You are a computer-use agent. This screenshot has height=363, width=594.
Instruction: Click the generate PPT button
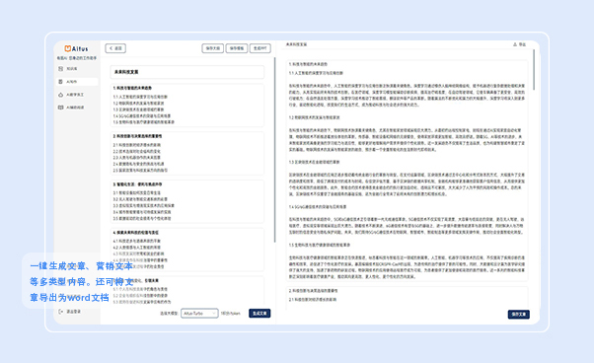260,48
